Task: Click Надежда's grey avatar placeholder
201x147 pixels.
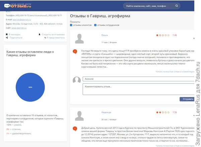Action: click(x=79, y=116)
